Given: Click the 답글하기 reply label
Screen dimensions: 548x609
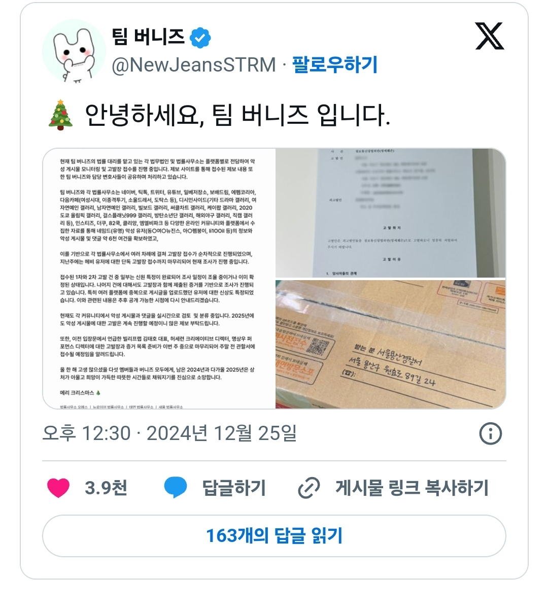Looking at the screenshot, I should click(x=234, y=488).
